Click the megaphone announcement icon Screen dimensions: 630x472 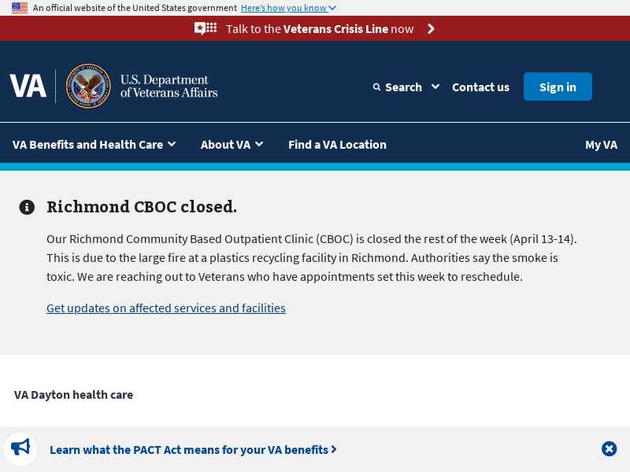[20, 448]
